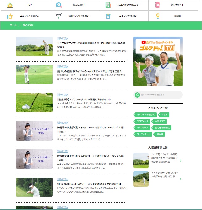Click 悩みに効く category link above 後編 article

(63, 123)
